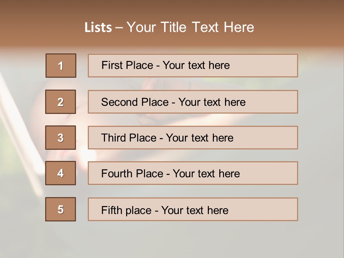Screen dimensions: 344x258
Task: Click the word 'Fifth' in the bottom list item
Action: coord(111,210)
